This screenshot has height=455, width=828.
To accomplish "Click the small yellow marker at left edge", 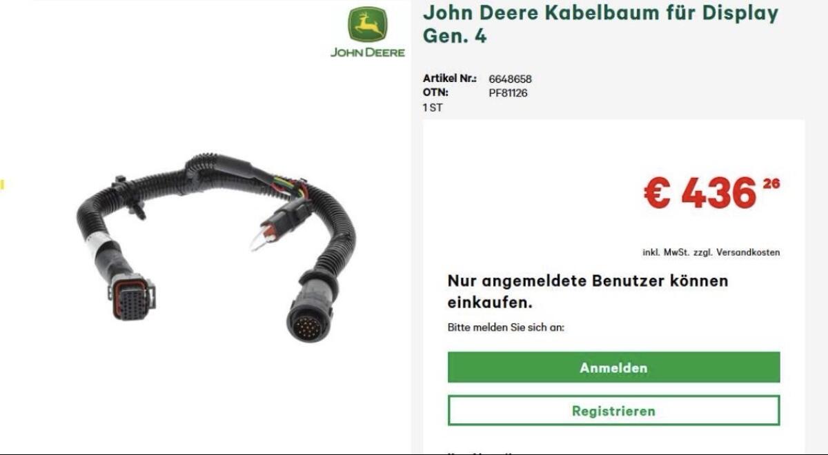I will point(2,184).
